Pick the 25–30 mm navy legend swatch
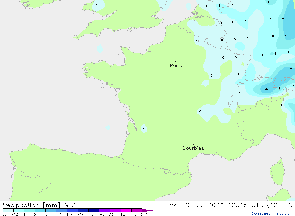Screen dimensions: 295x216 click(94, 210)
